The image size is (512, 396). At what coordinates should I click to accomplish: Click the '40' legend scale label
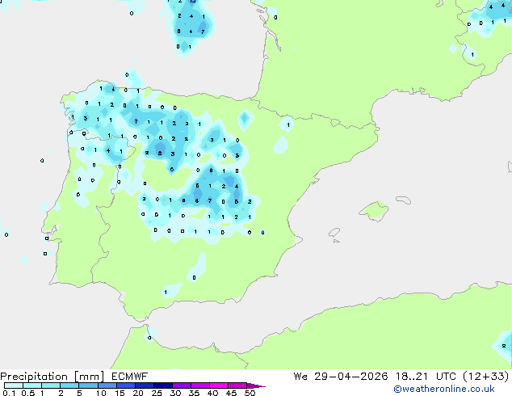pyautogui.click(x=212, y=393)
